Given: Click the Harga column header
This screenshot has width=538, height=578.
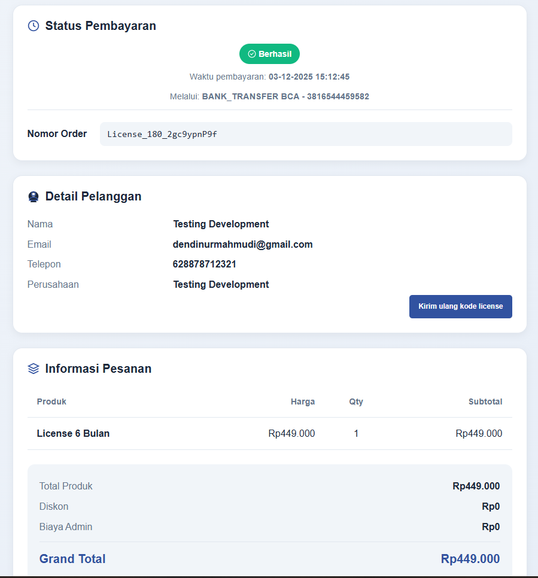Looking at the screenshot, I should tap(302, 401).
